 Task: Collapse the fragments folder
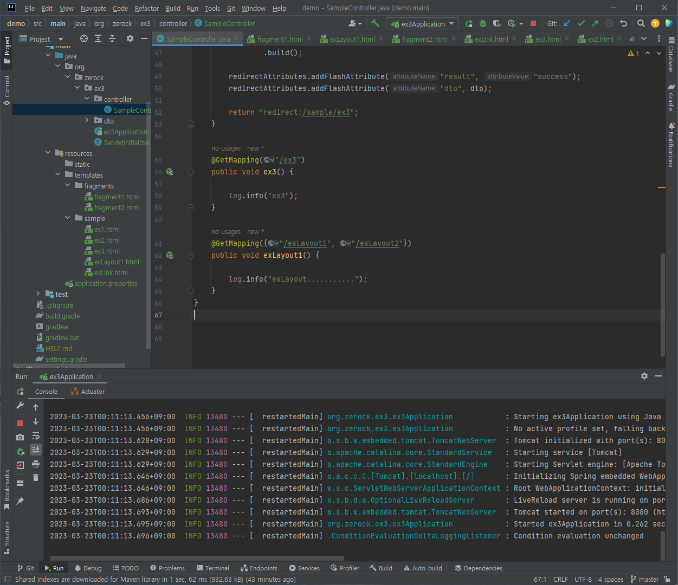pyautogui.click(x=68, y=185)
